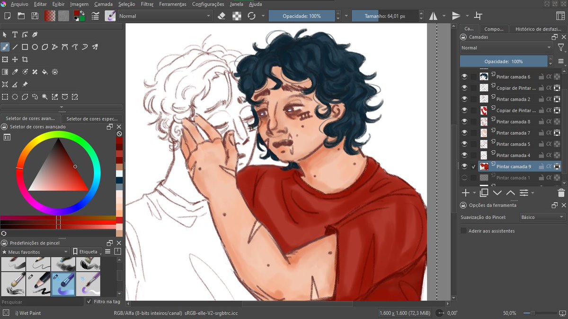Delete the layer with trash icon
Viewport: 568px width, 319px height.
tap(561, 193)
